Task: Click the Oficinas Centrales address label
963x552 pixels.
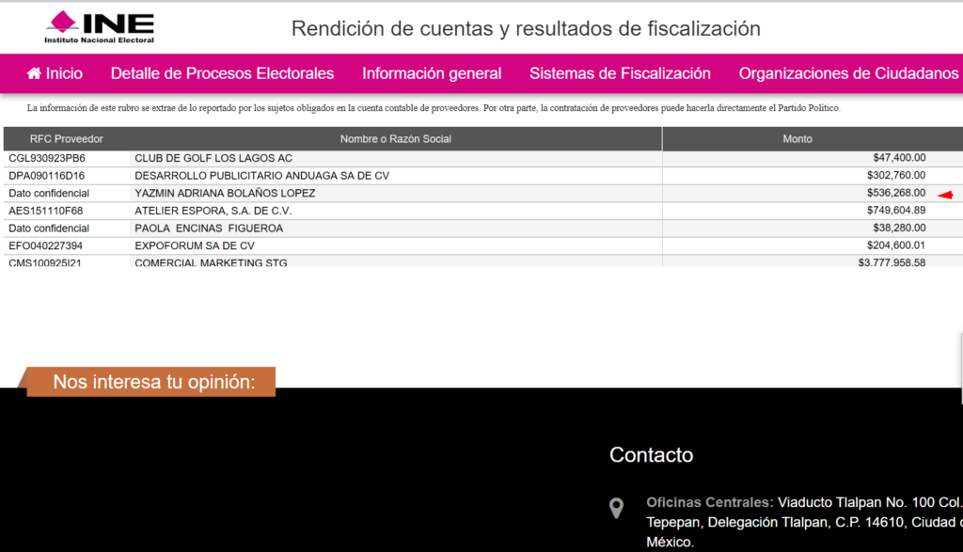Action: (709, 502)
